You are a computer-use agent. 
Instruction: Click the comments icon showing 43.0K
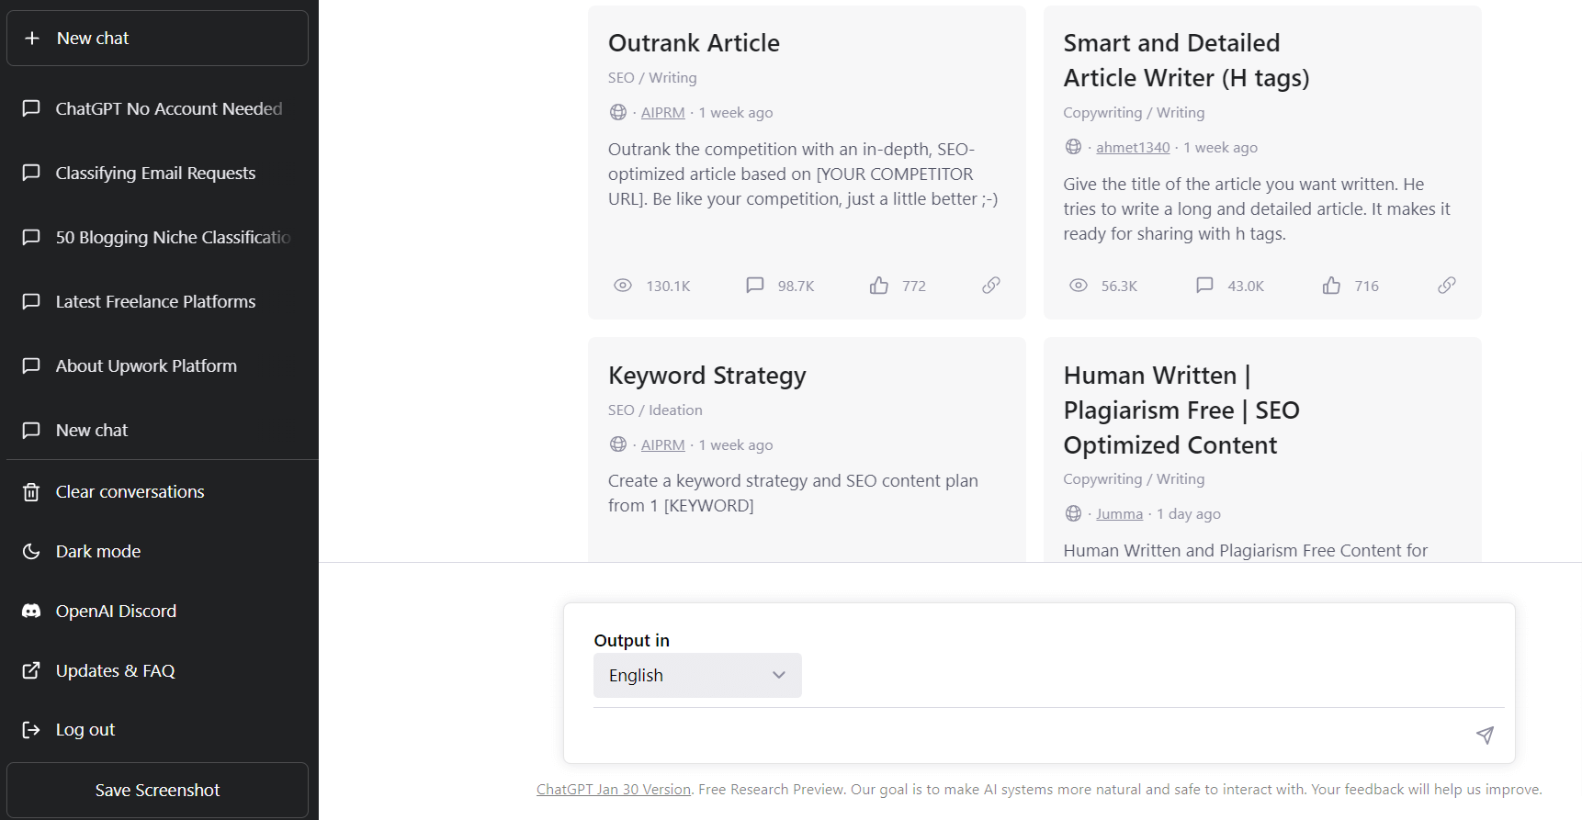pos(1204,286)
